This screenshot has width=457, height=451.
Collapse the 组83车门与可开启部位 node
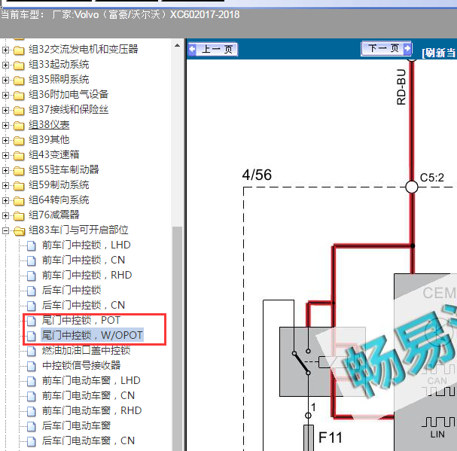point(5,230)
